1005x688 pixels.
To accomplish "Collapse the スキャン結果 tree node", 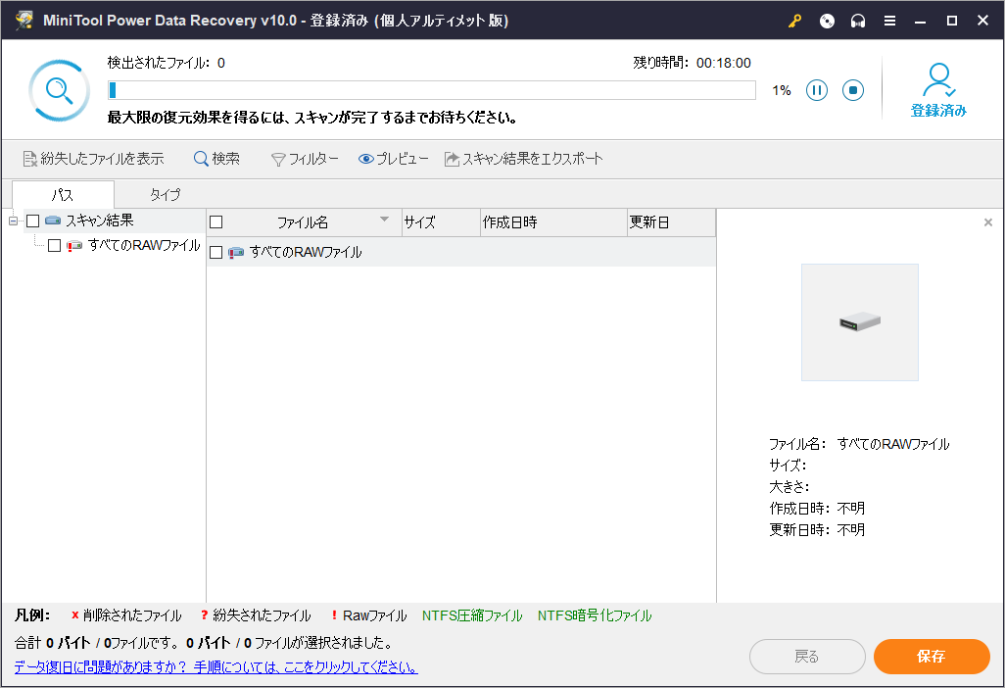I will [x=13, y=221].
